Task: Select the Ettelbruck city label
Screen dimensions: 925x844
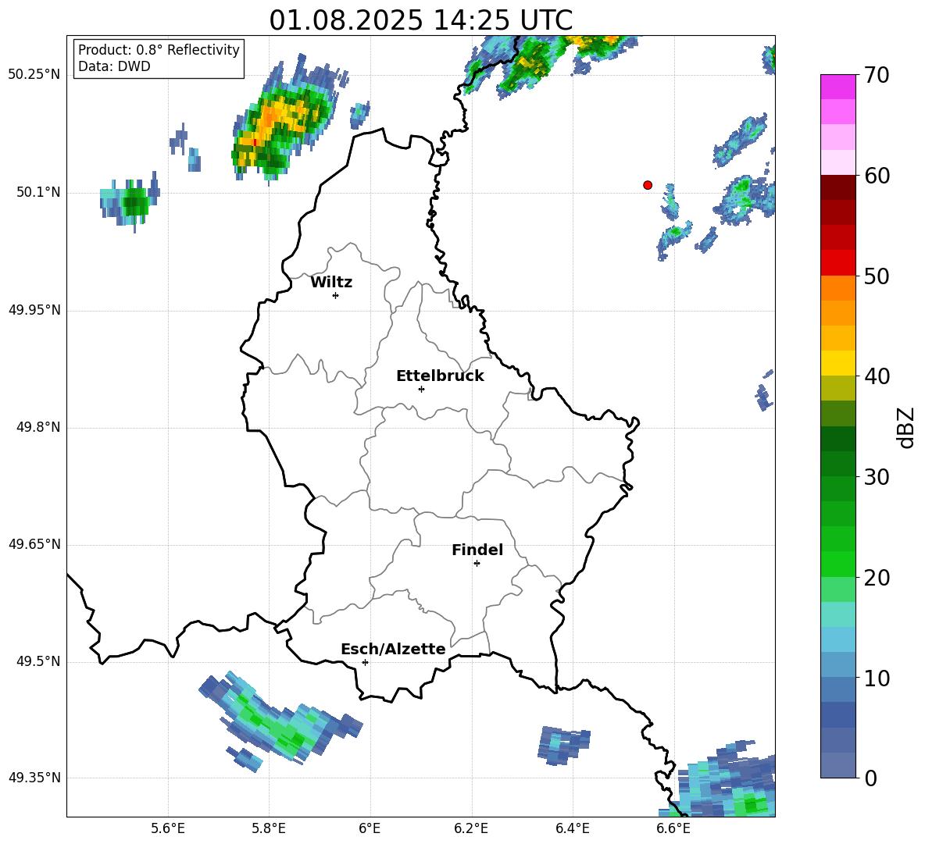Action: click(440, 376)
